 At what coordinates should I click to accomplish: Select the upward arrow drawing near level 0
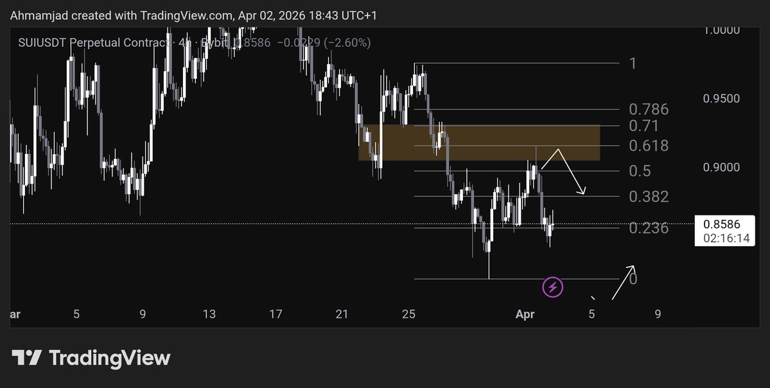point(623,282)
